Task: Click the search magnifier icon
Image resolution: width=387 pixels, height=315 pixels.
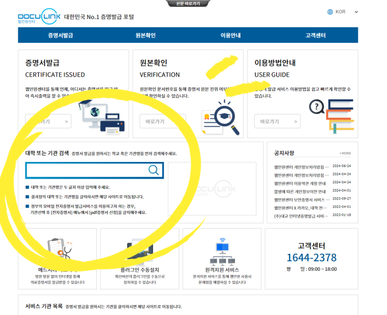Action: click(x=154, y=170)
